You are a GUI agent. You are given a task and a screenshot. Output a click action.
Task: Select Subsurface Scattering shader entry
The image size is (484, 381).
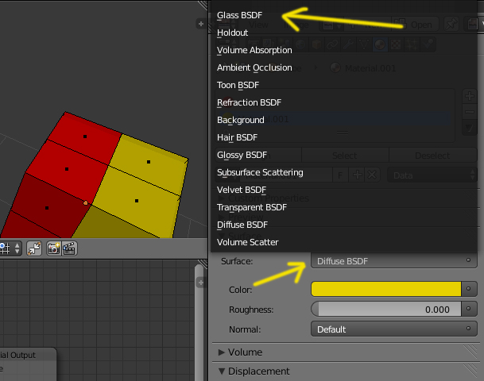(x=260, y=172)
